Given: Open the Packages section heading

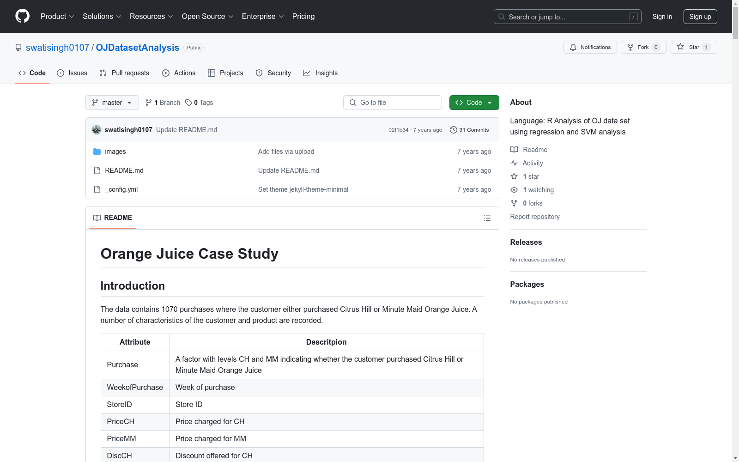Looking at the screenshot, I should point(527,284).
